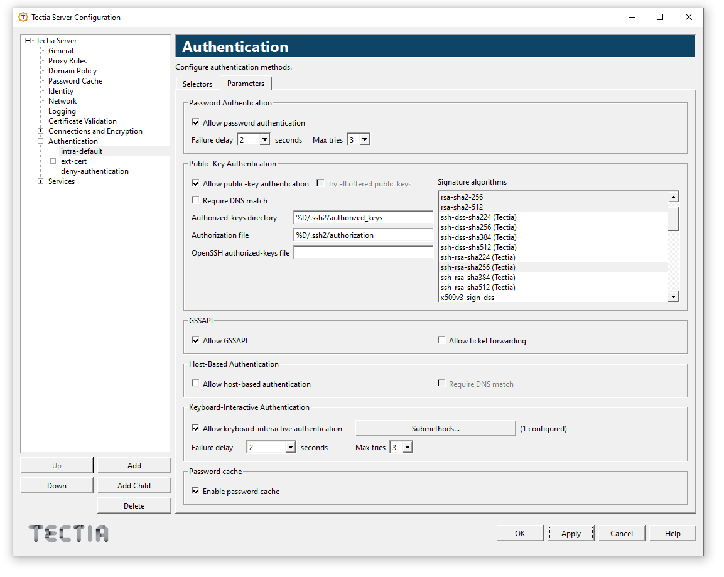Select Network in the tree
Screen dimensions: 724x577
tap(62, 101)
